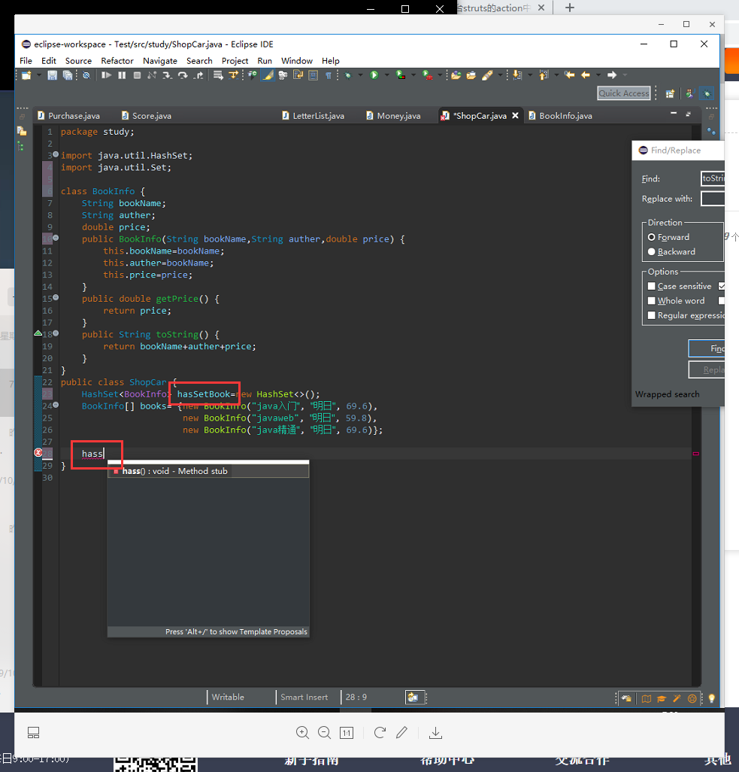Click the Smart Insert status bar entry
This screenshot has height=772, width=739.
point(304,698)
